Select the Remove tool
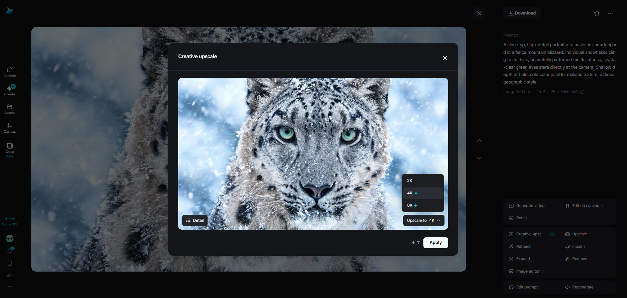 (576, 259)
